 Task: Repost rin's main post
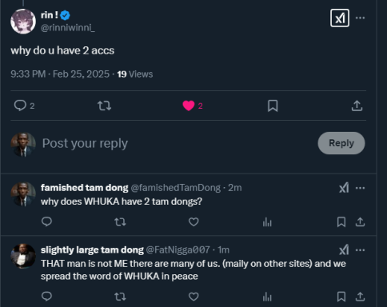pyautogui.click(x=104, y=106)
